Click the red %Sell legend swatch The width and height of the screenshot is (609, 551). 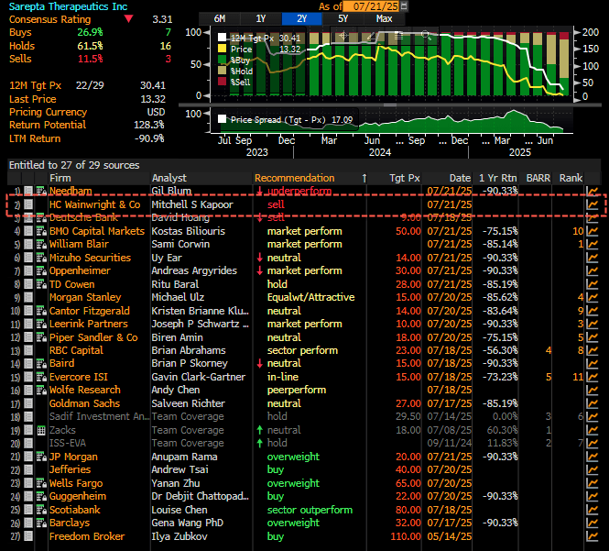(223, 83)
